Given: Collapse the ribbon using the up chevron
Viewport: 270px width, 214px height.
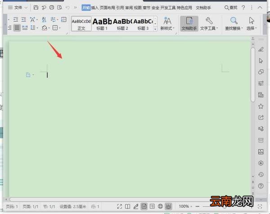Looking at the screenshot, I should tap(260, 8).
